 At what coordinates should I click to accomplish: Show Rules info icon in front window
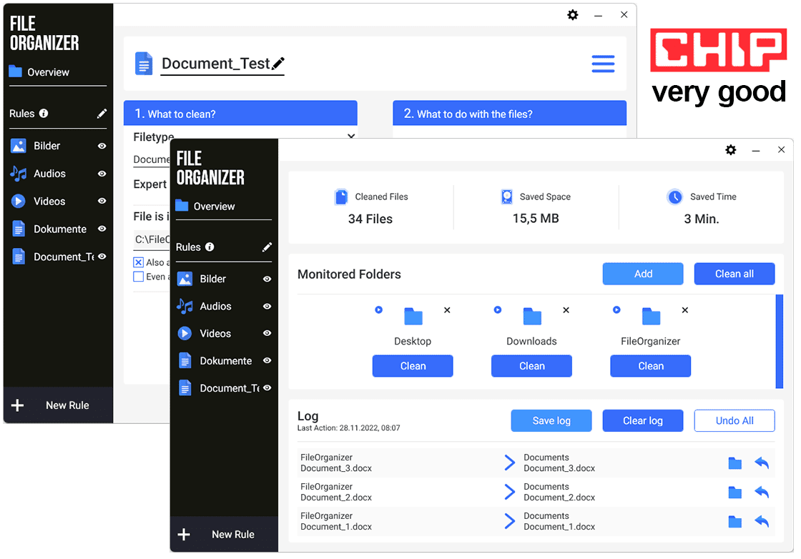coord(210,247)
